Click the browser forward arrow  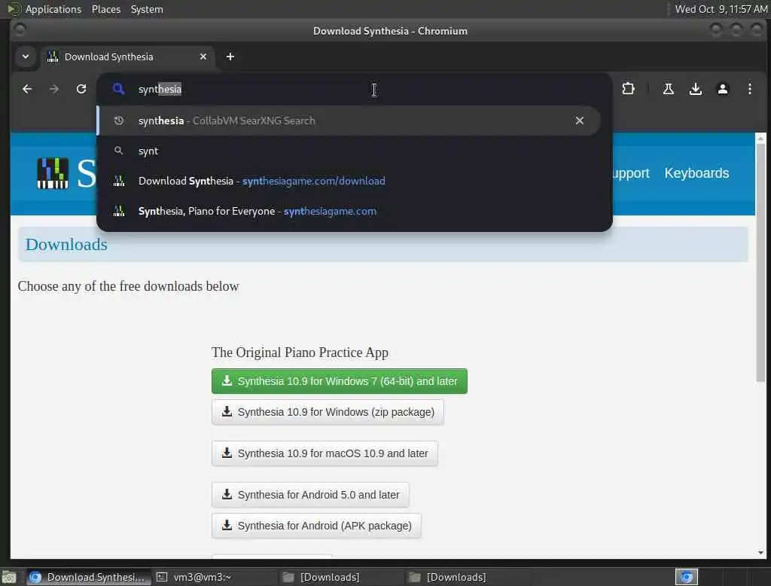(54, 89)
